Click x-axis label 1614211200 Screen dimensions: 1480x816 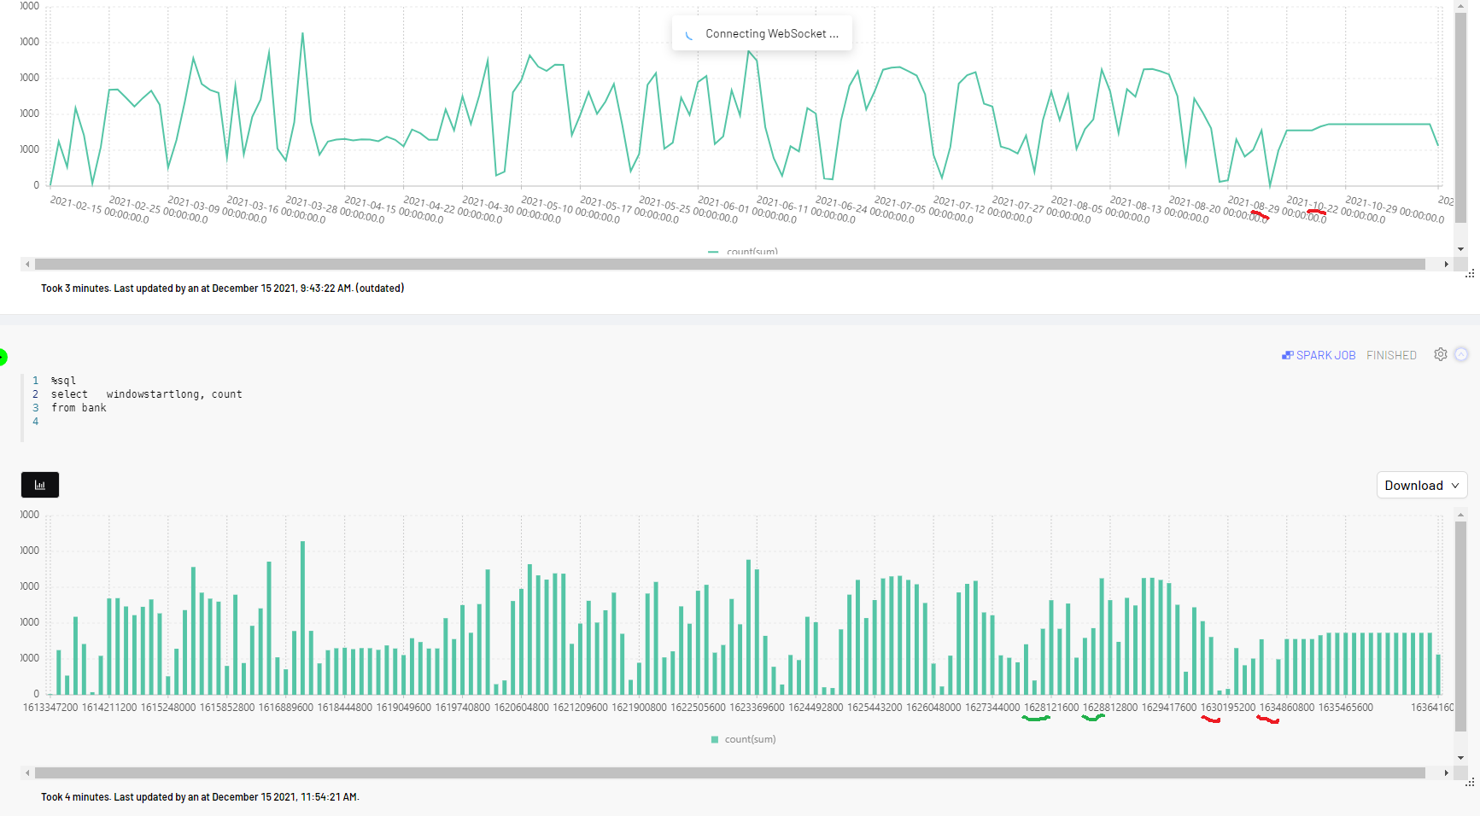coord(109,708)
